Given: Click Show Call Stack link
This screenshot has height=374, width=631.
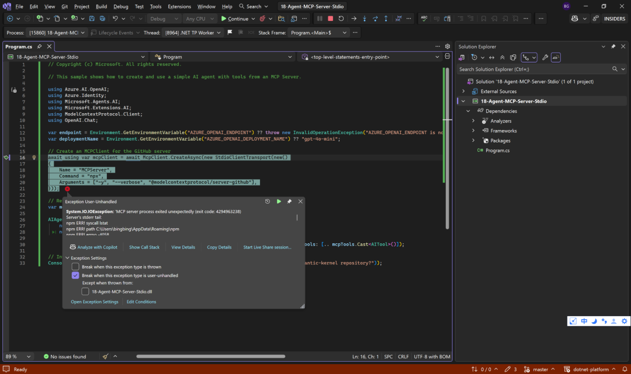Looking at the screenshot, I should tap(144, 247).
